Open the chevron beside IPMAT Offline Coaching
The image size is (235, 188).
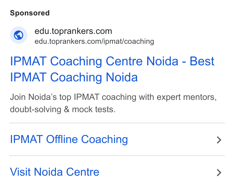[219, 140]
